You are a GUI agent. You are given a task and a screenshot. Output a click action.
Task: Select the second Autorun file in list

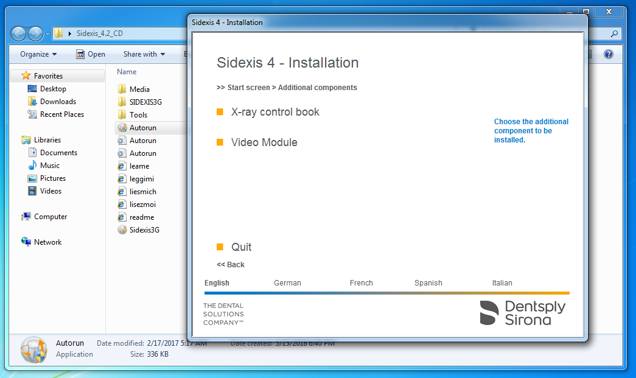point(143,141)
